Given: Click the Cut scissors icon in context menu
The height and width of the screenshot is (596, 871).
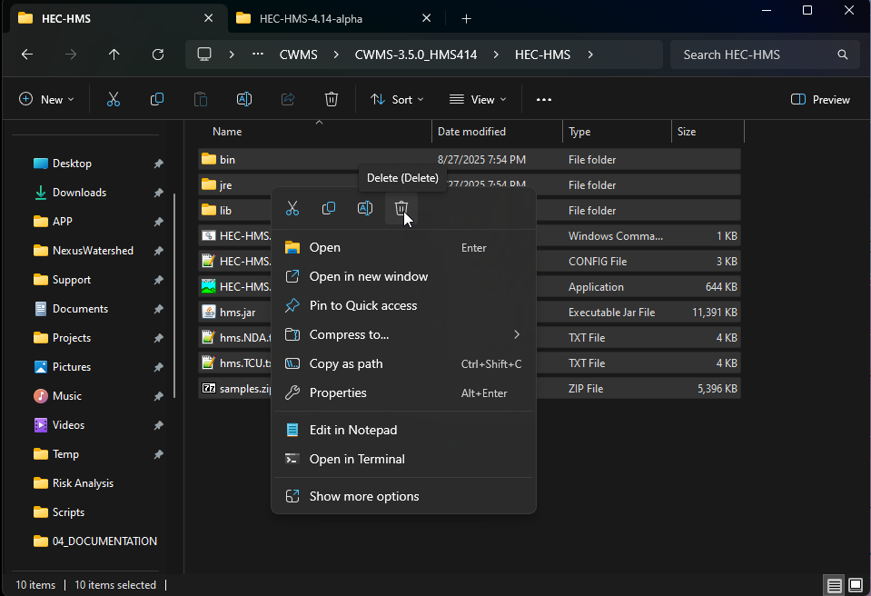Looking at the screenshot, I should [292, 209].
